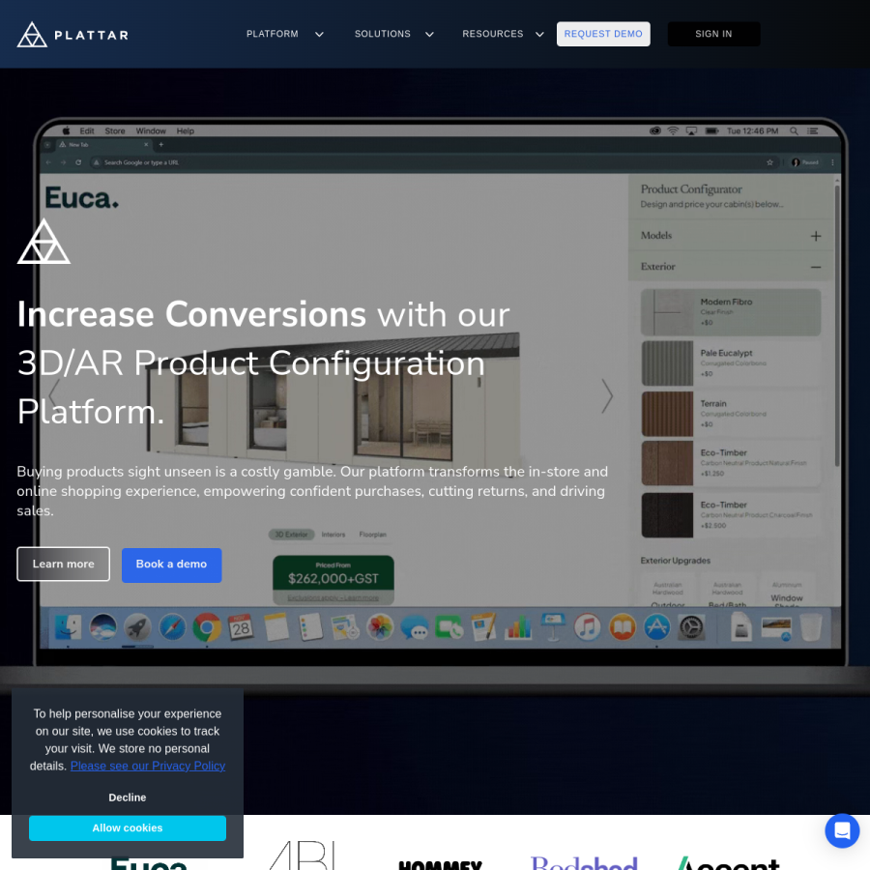Open the Platform dropdown menu

point(284,34)
